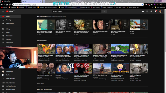The height and width of the screenshot is (93, 166).
Task: Open the Man Proposes Compilation thumbnail
Action: click(x=65, y=49)
